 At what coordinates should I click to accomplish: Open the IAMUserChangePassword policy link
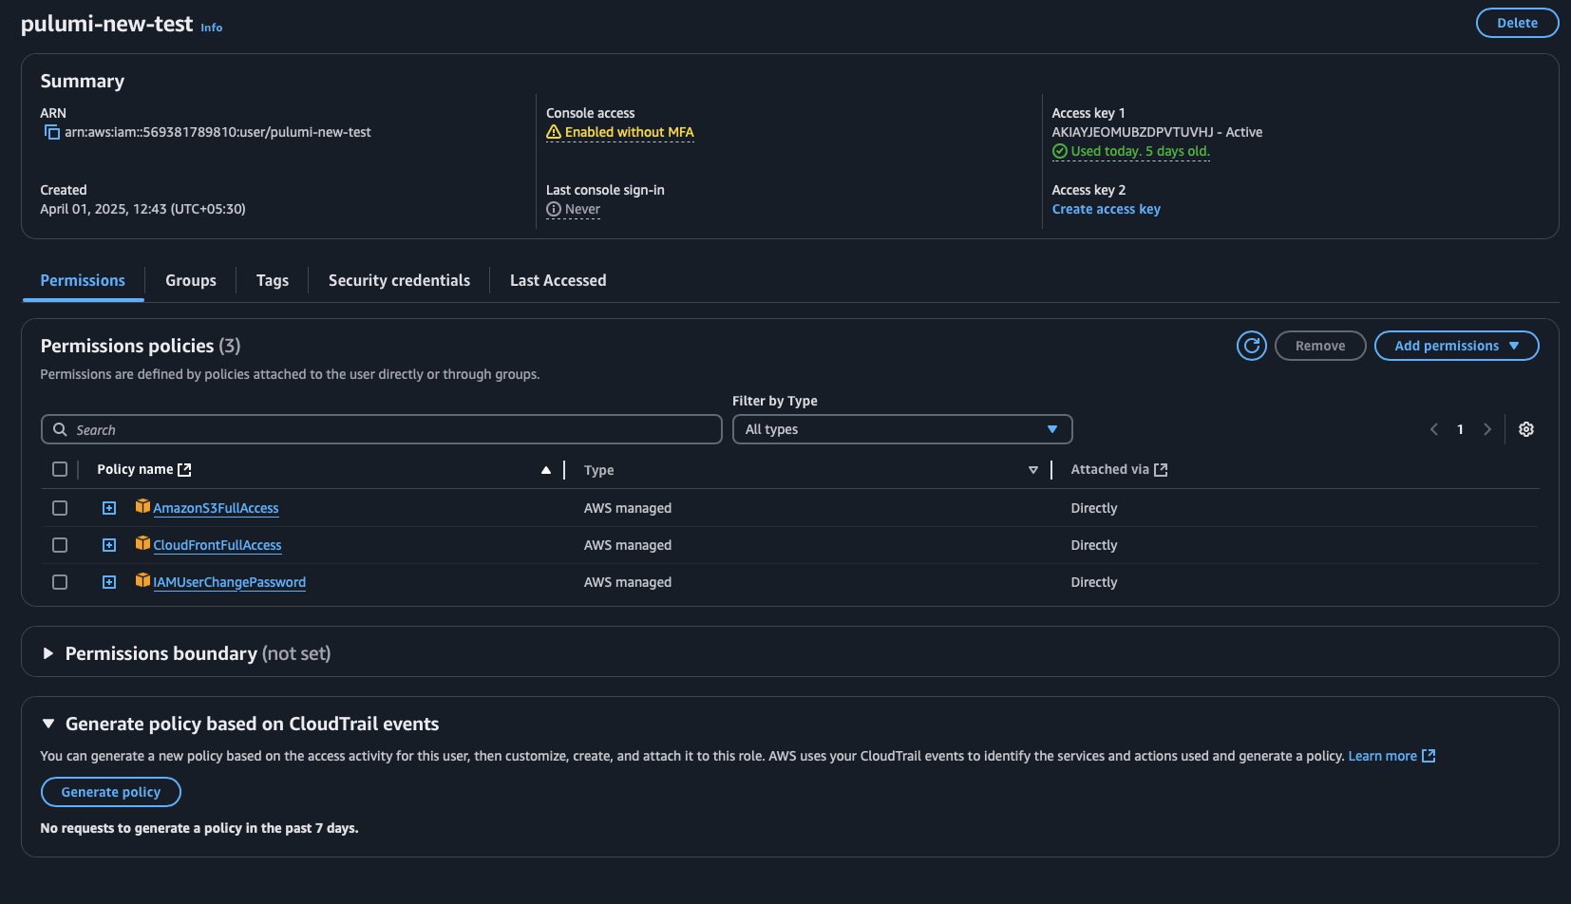(x=230, y=582)
